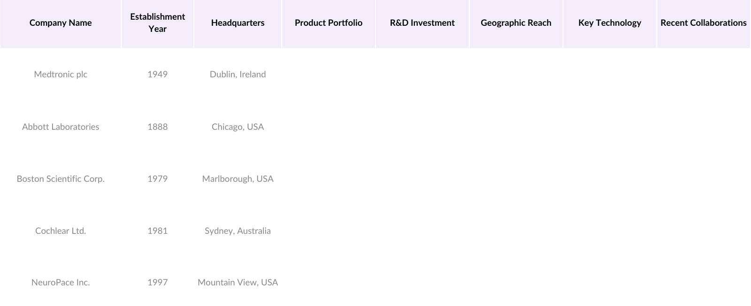Select the Mountain View, USA cell
Image resolution: width=751 pixels, height=306 pixels.
238,283
